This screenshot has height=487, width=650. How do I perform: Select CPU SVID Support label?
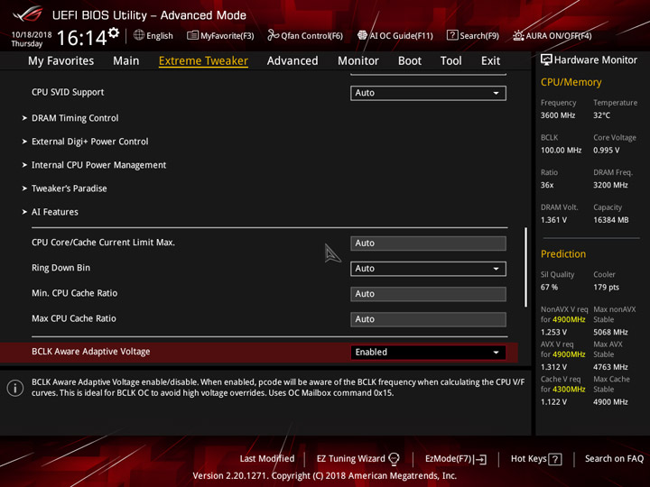click(68, 92)
